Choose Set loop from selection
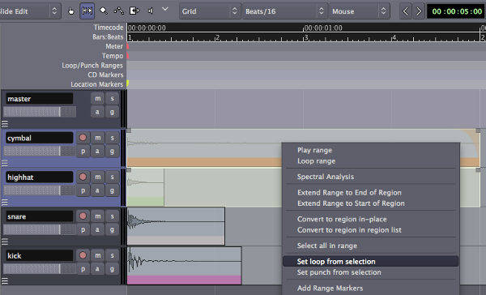Viewport: 486px width, 295px height. (x=370, y=262)
